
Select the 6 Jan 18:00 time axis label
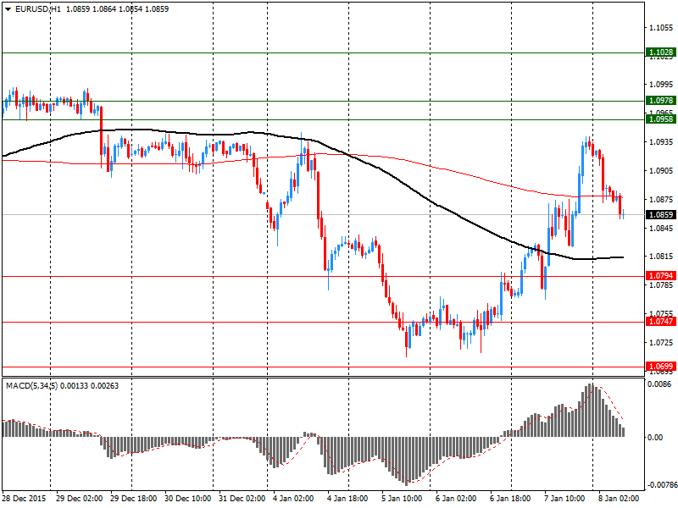[x=510, y=499]
